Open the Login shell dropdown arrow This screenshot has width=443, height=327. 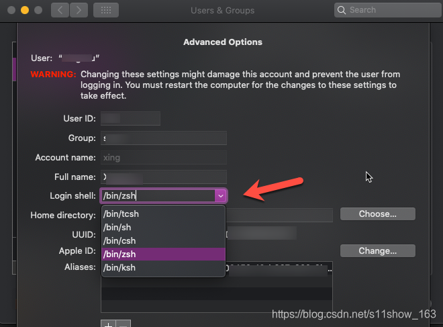(221, 196)
